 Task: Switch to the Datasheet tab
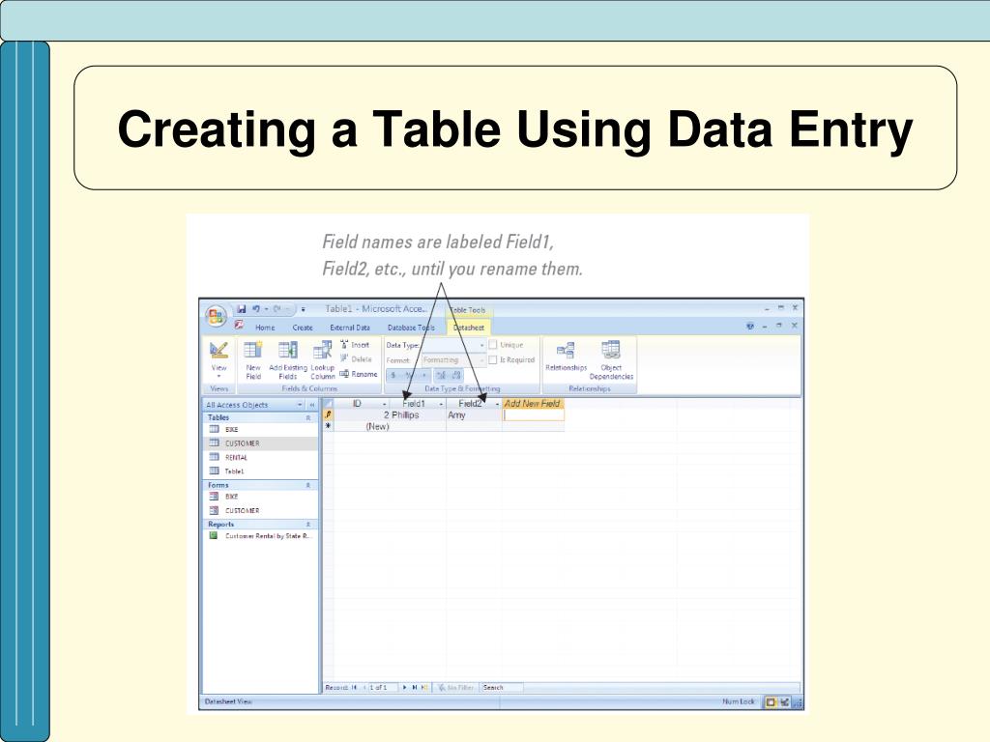point(469,328)
